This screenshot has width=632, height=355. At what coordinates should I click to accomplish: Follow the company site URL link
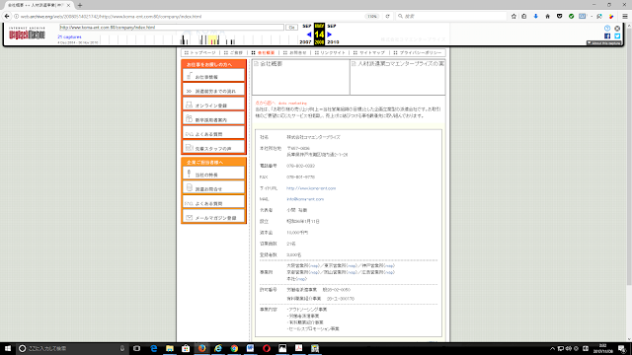(x=311, y=188)
